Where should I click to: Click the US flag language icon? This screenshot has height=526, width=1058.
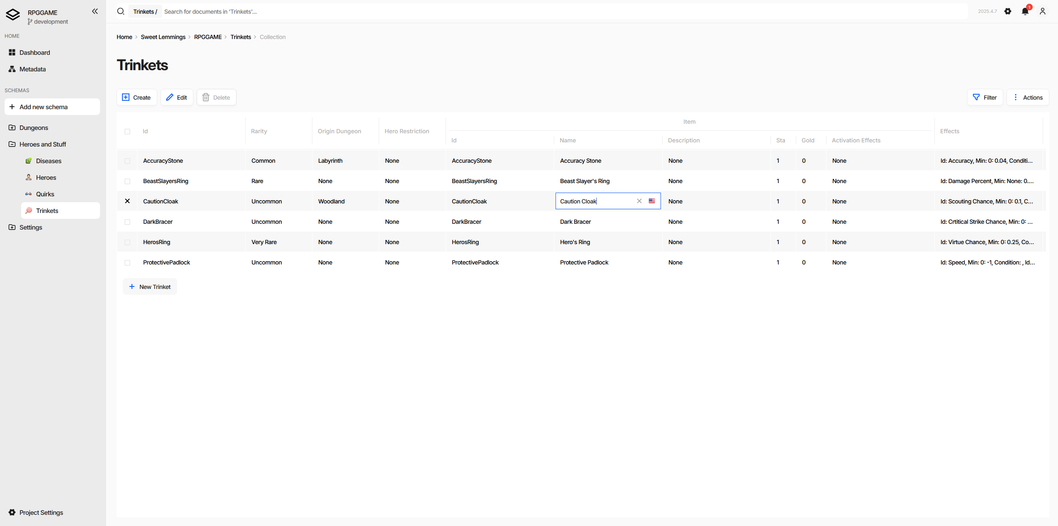pyautogui.click(x=652, y=201)
